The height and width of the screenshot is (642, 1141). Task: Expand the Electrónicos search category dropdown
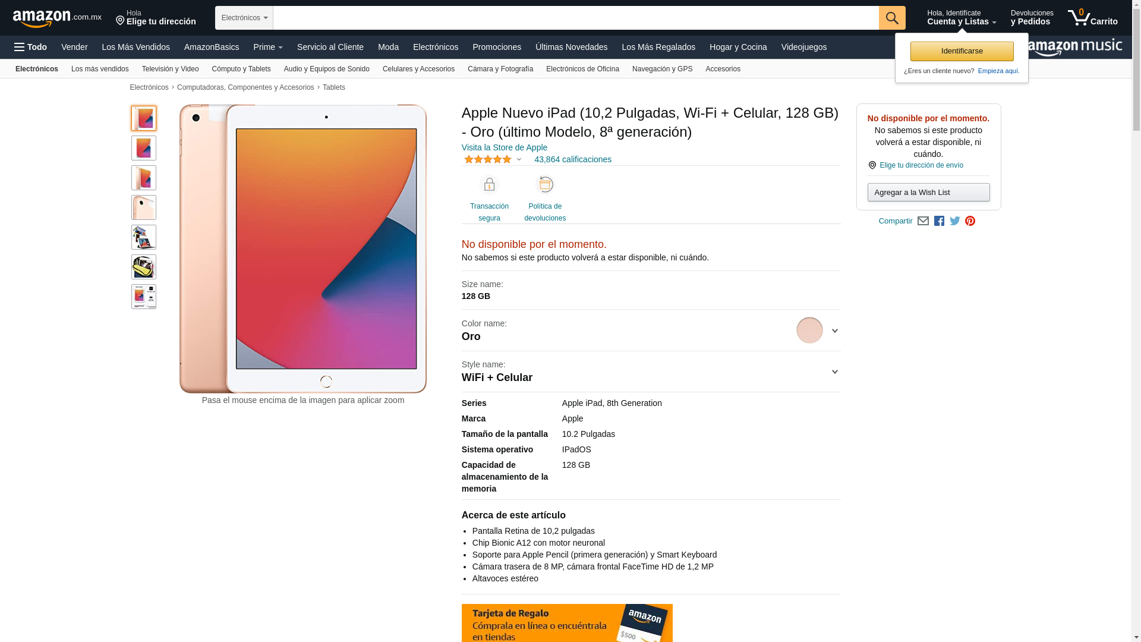pyautogui.click(x=244, y=18)
